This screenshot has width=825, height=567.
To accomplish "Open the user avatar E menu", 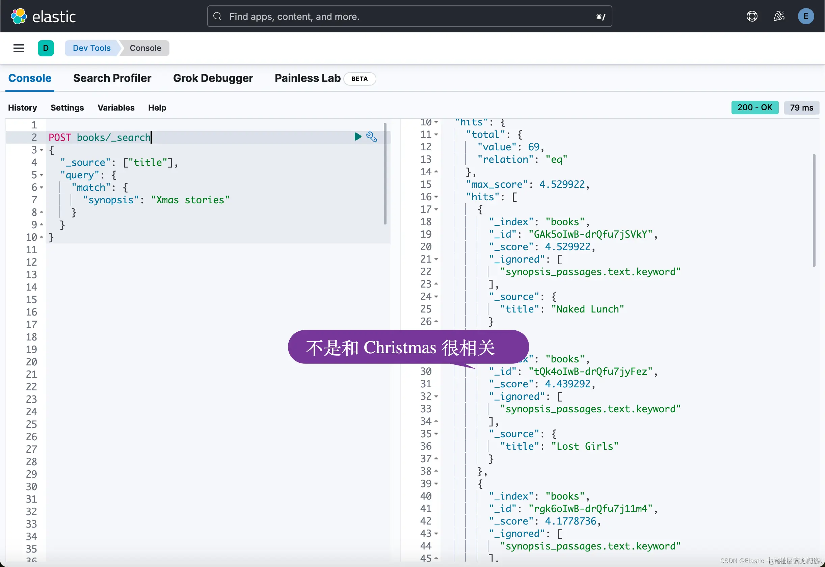I will [x=805, y=16].
